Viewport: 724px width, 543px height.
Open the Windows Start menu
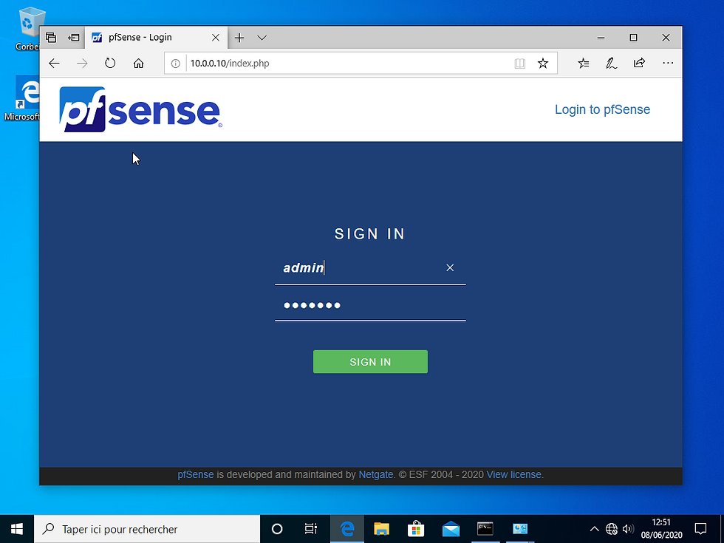click(x=16, y=529)
